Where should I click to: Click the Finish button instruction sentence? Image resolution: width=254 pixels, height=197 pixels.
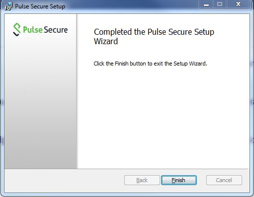tap(150, 64)
